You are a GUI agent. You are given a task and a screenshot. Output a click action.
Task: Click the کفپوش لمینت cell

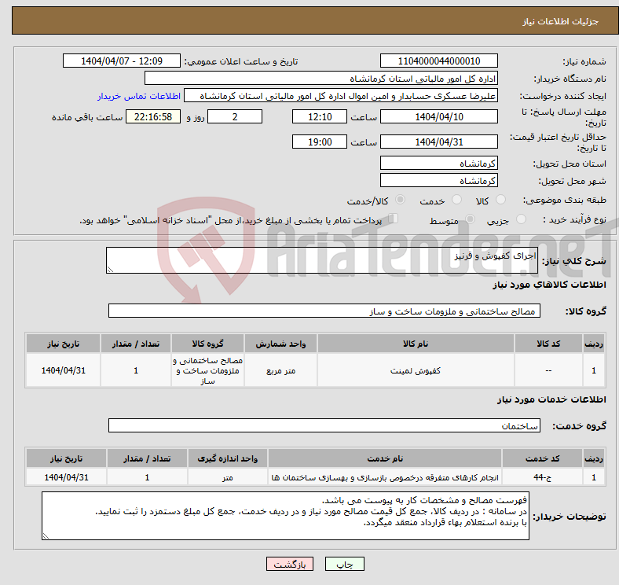coord(416,370)
